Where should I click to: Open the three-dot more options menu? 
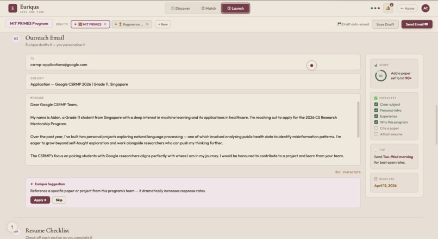tap(375, 8)
